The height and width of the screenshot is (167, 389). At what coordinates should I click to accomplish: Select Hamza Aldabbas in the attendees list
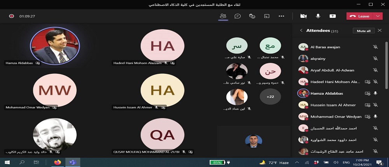pyautogui.click(x=327, y=94)
